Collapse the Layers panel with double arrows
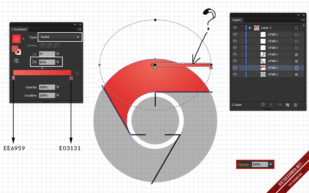This screenshot has width=309, height=193. pos(299,15)
